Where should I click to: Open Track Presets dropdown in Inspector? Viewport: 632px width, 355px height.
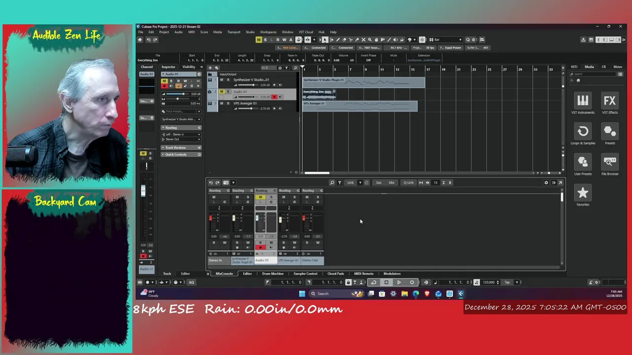[198, 111]
